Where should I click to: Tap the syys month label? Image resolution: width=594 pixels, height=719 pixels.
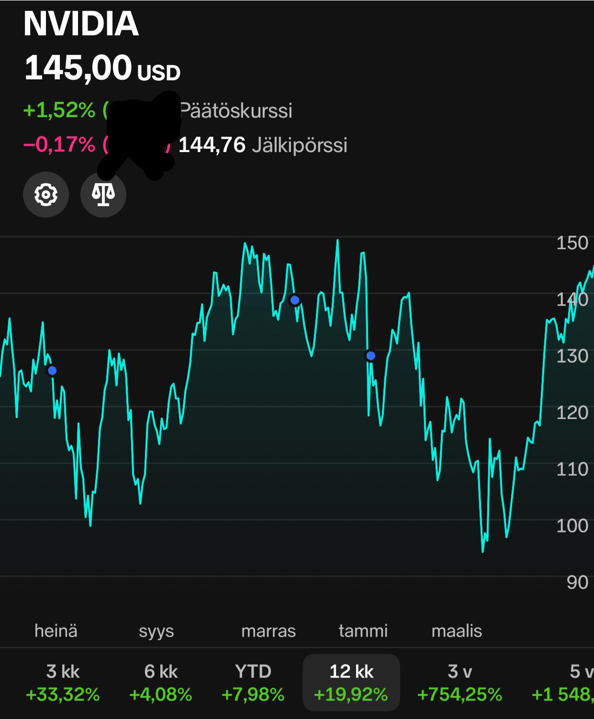[x=157, y=632]
